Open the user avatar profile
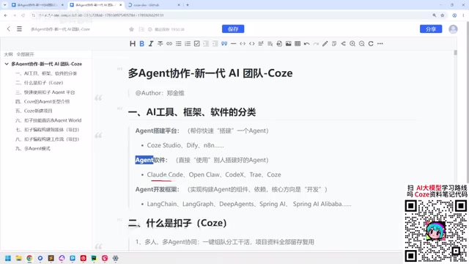 point(453,29)
